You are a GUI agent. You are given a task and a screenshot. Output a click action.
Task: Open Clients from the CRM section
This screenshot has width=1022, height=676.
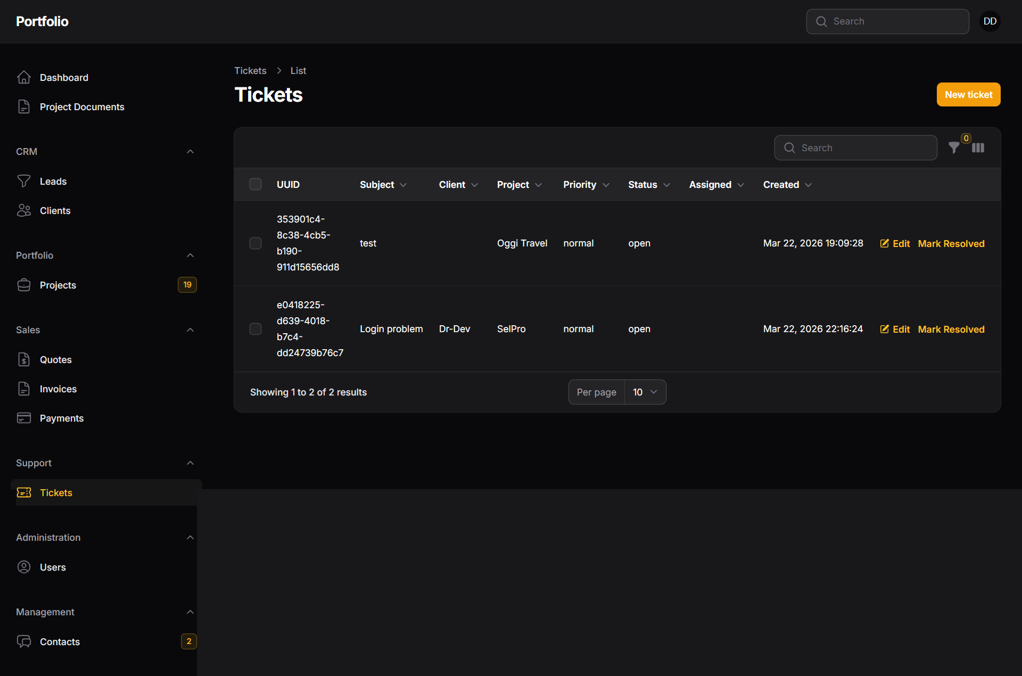55,210
